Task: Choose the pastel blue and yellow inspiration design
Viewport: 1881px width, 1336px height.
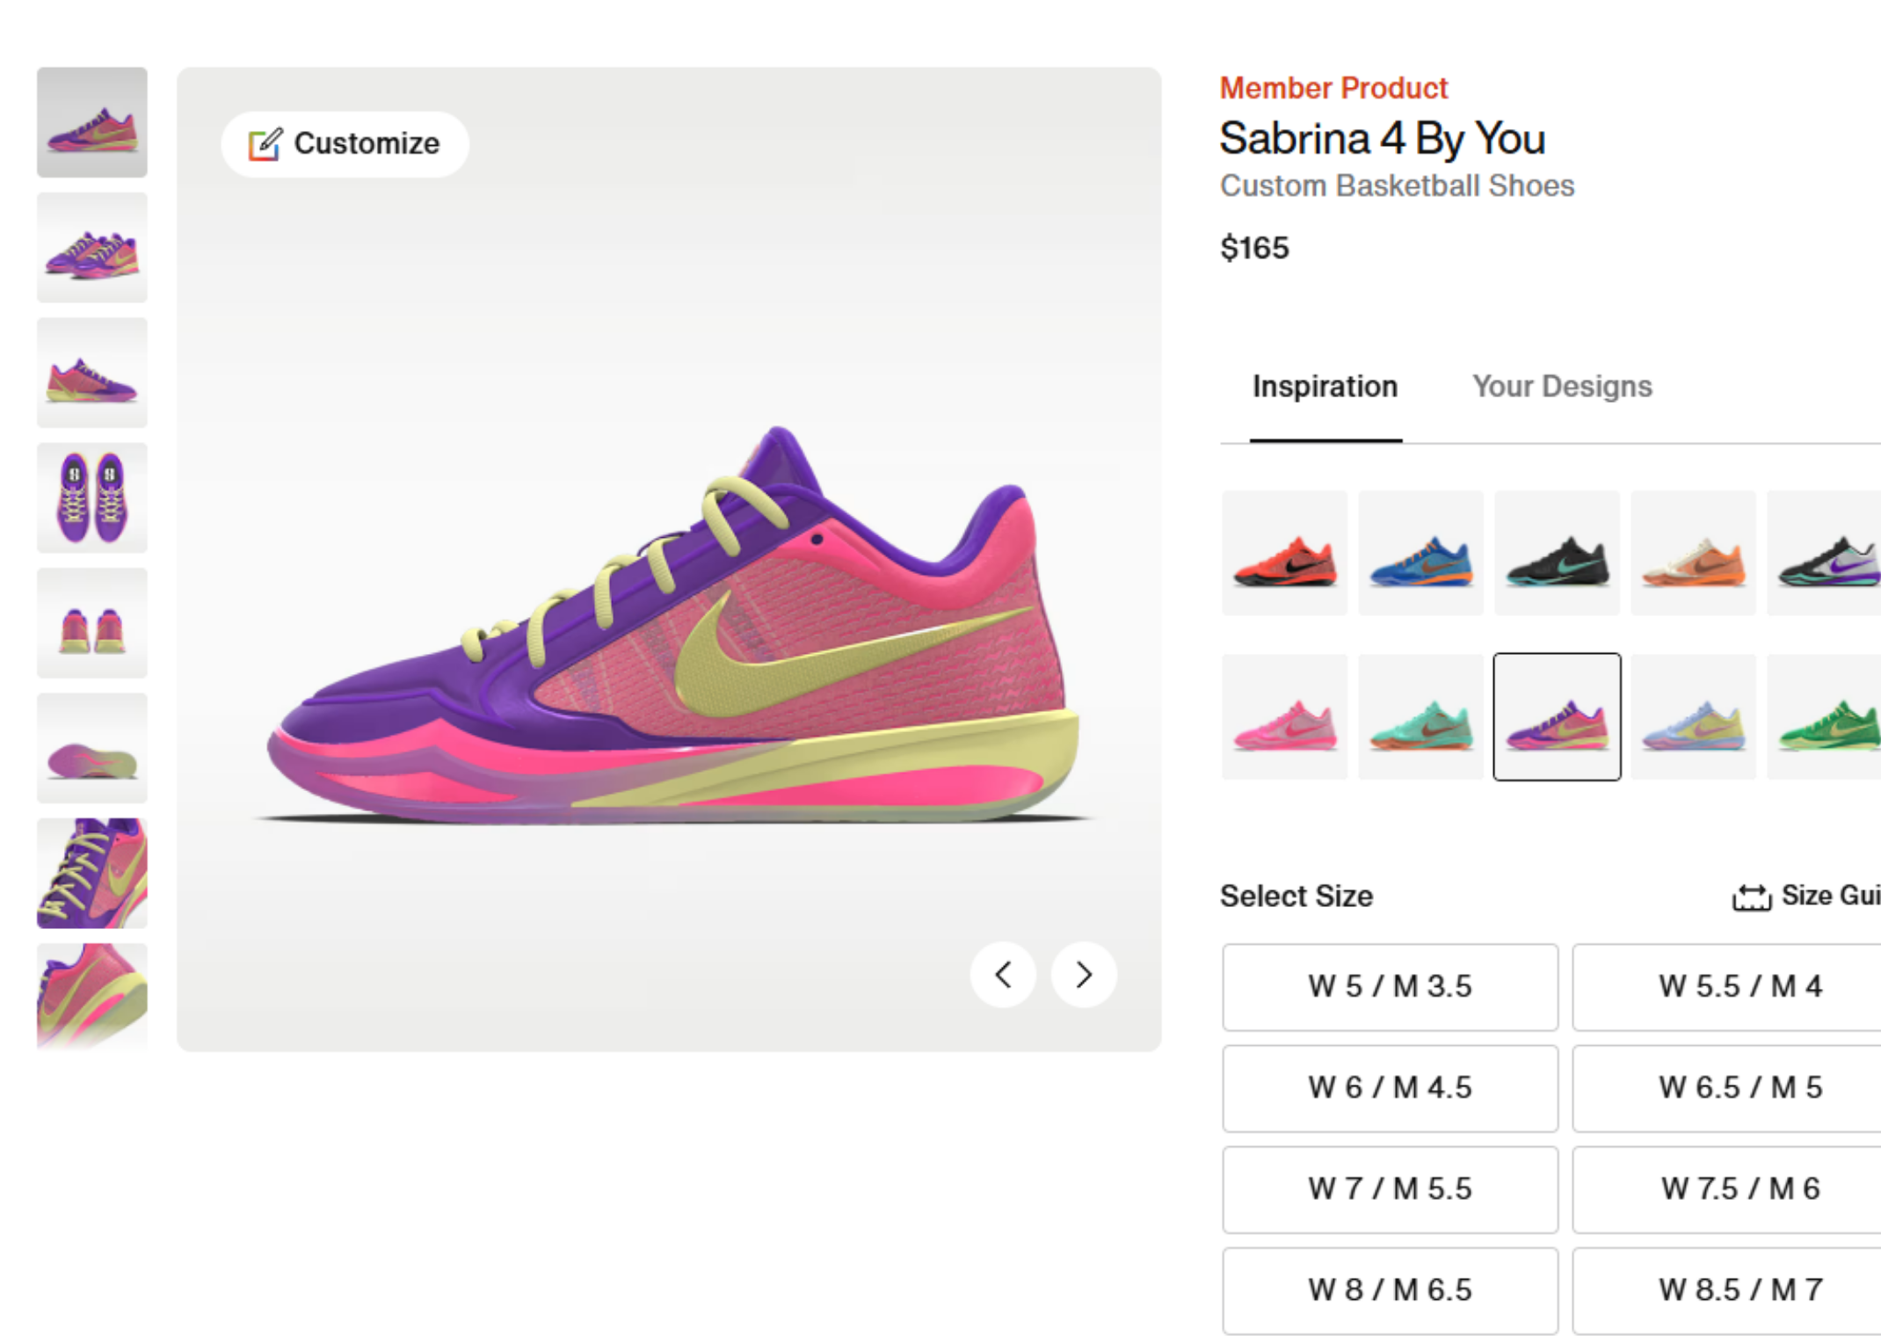Action: point(1693,716)
